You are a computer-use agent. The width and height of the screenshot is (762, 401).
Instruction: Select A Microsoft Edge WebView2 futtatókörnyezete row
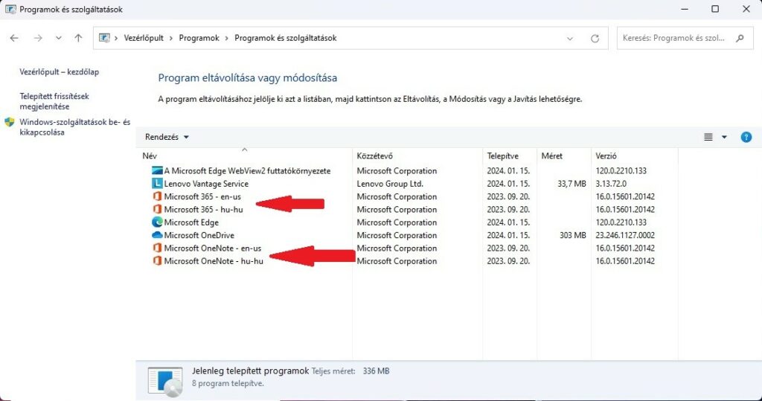click(x=247, y=170)
